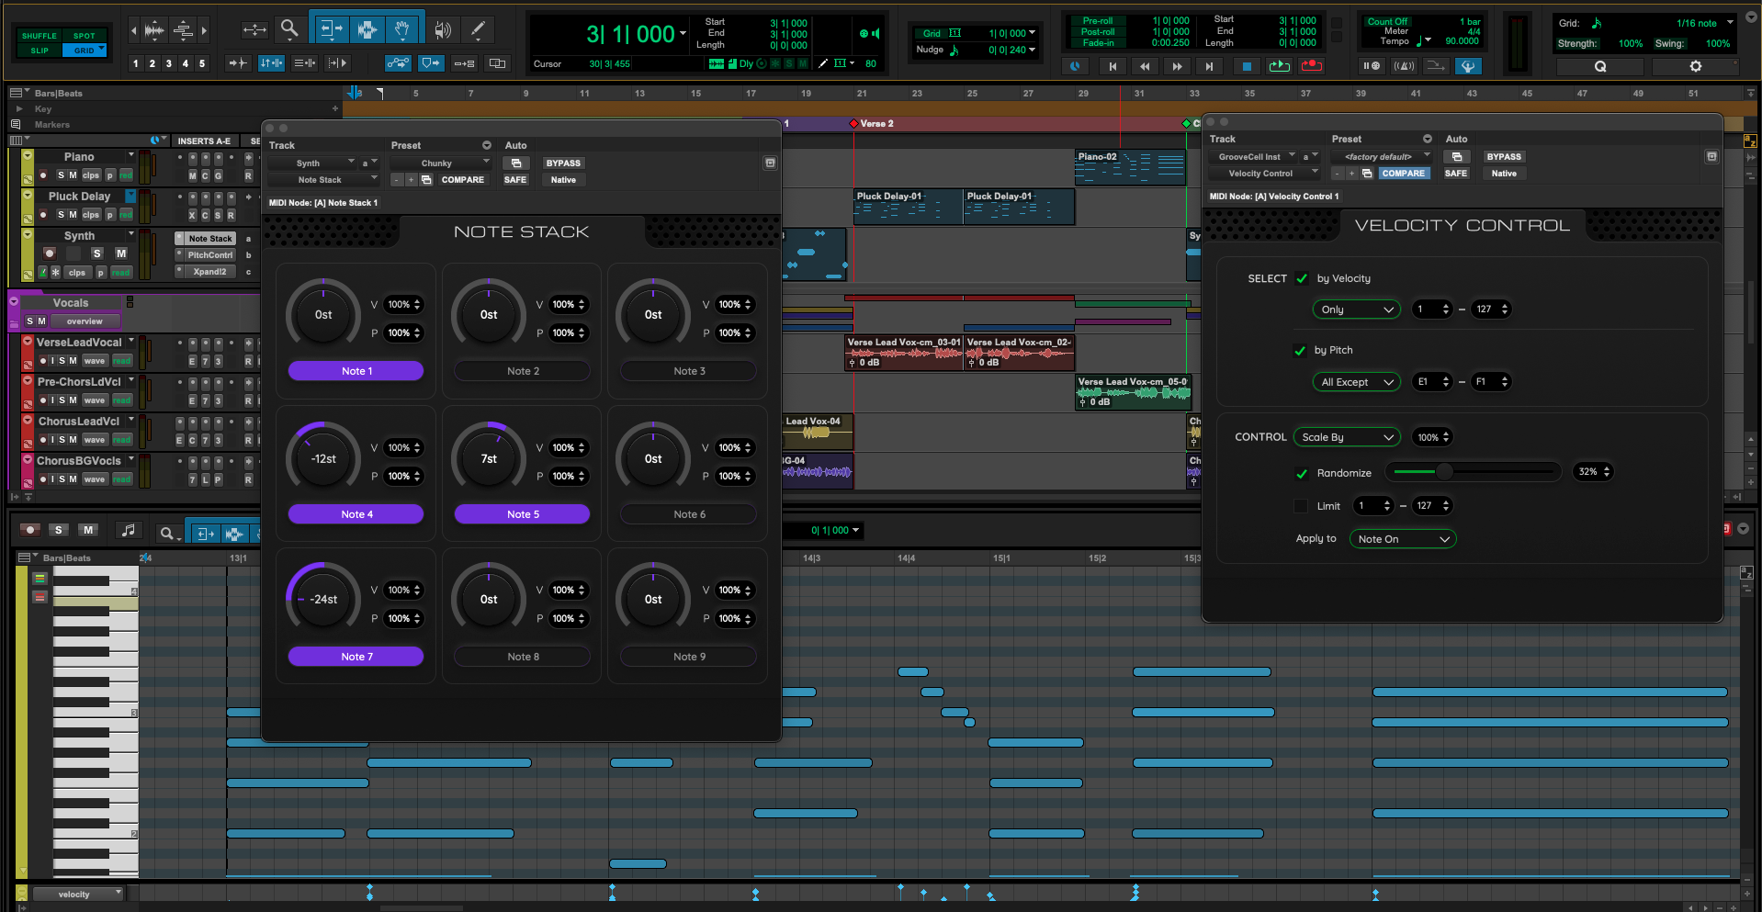Expand the 'All Except' pitch dropdown
The height and width of the screenshot is (912, 1762).
(1356, 382)
